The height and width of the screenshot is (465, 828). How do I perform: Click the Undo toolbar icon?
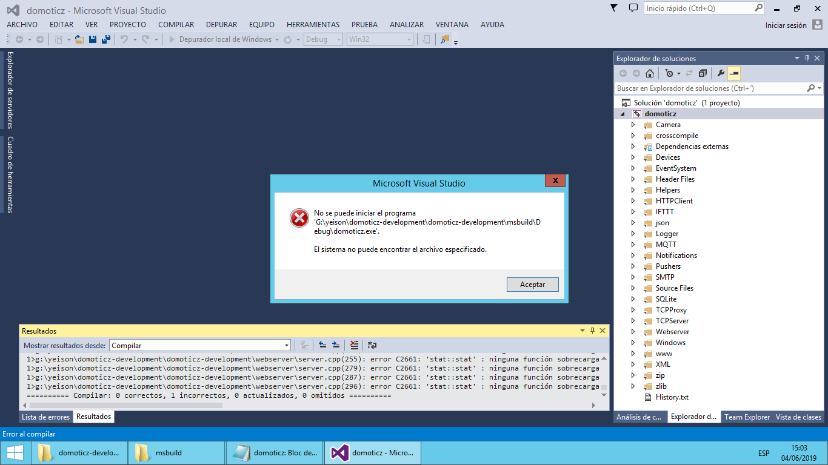coord(124,39)
